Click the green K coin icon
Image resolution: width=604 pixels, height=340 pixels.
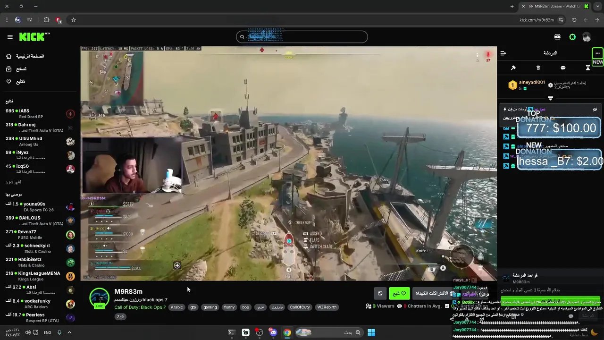tap(572, 37)
